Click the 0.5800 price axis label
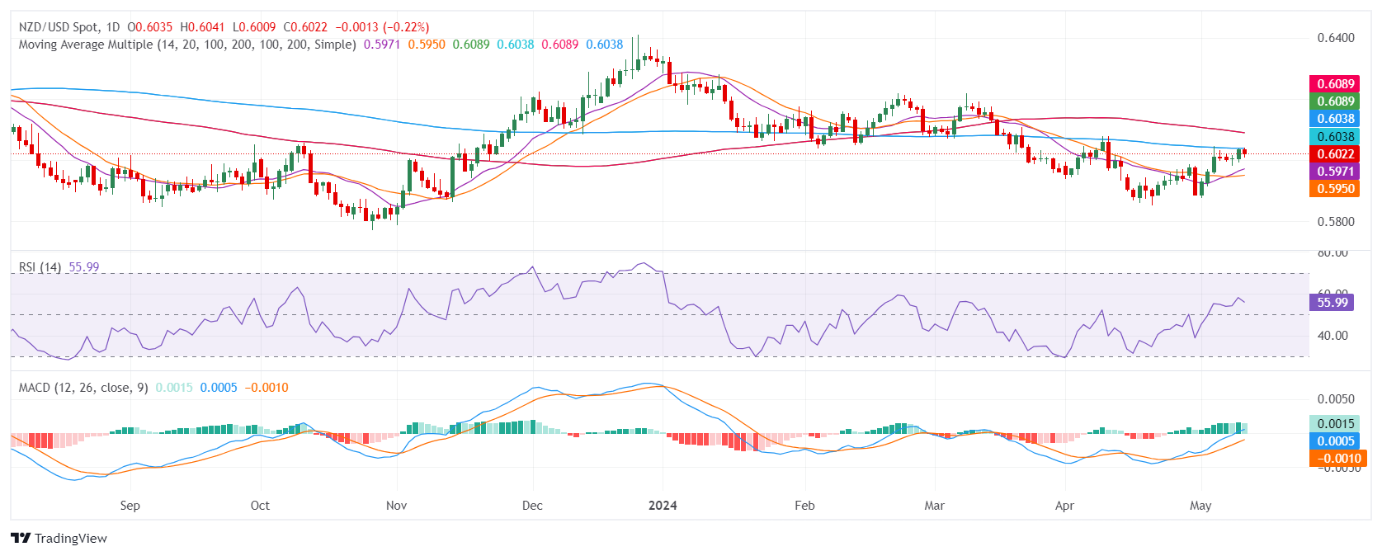The width and height of the screenshot is (1382, 556). click(1335, 222)
